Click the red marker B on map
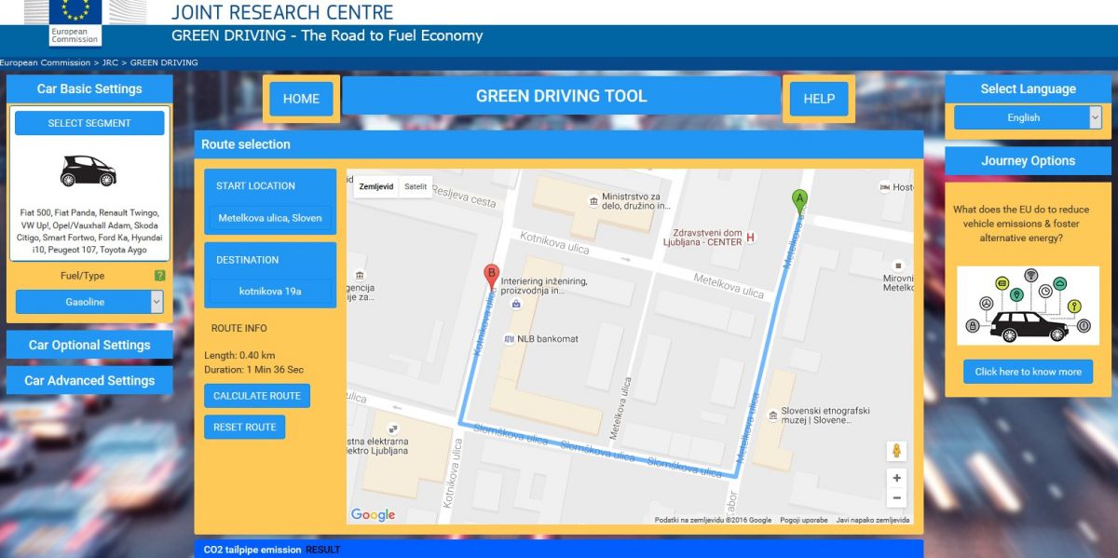 coord(490,275)
